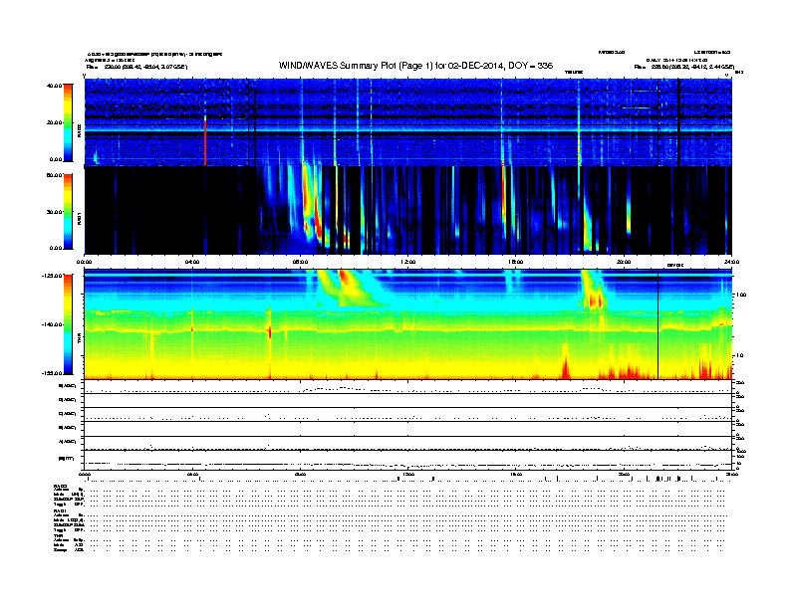Click the 08:00 time label under RAD1
Viewport: 789px width, 609px height.
[300, 262]
